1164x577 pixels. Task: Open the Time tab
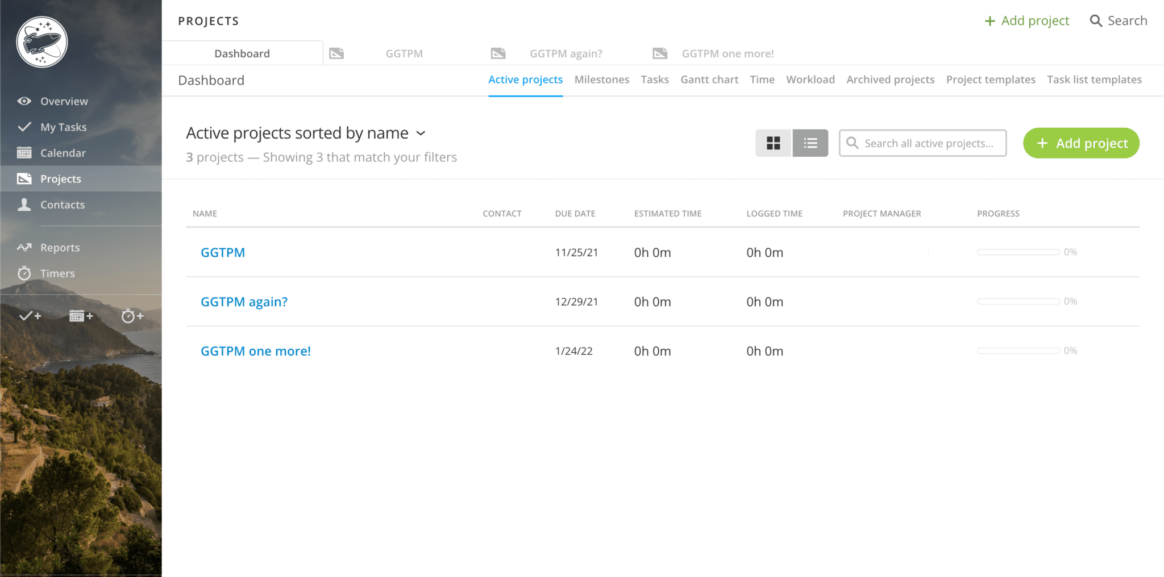coord(762,80)
